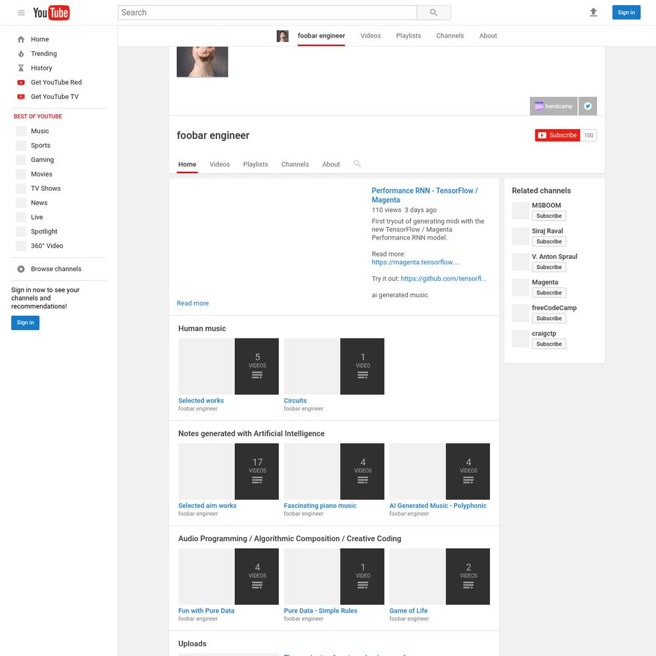Open the hamburger guide menu
This screenshot has height=656, width=656.
point(21,12)
